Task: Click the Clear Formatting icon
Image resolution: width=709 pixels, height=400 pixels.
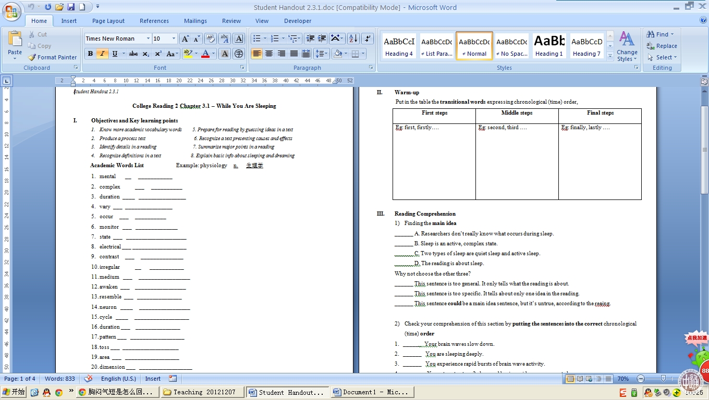Action: tap(211, 39)
